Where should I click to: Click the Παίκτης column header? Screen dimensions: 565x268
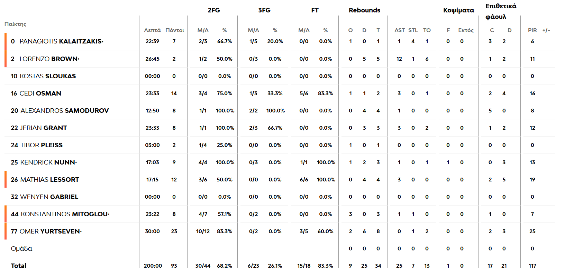(x=15, y=24)
